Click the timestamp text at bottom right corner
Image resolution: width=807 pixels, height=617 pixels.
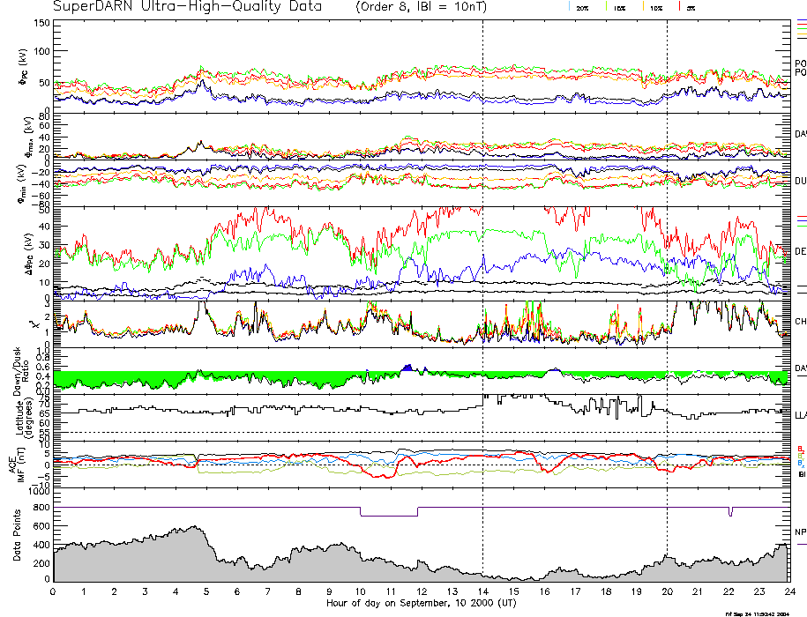coord(764,613)
